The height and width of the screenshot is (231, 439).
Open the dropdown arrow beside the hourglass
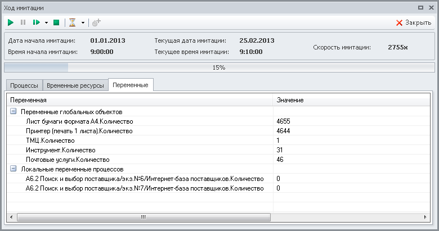pyautogui.click(x=83, y=23)
